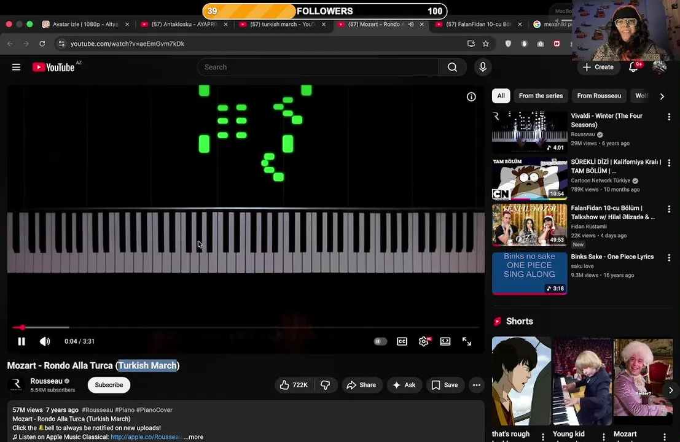Open options for Binks Sake video
680x442 pixels.
[x=669, y=258]
